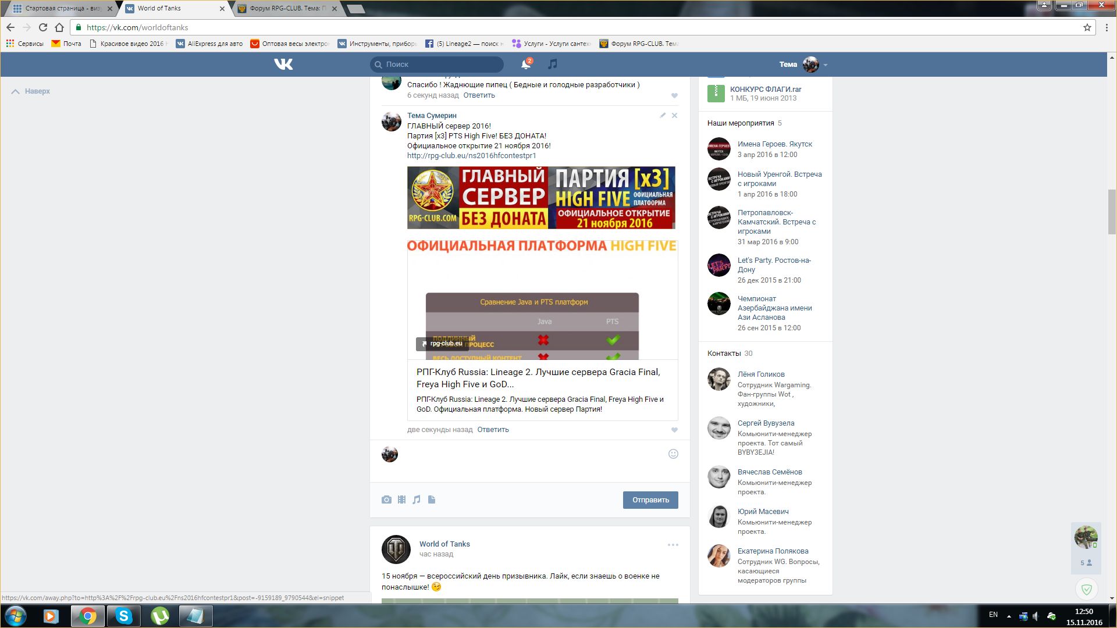
Task: Open the Chrome three-dot menu
Action: click(1107, 27)
